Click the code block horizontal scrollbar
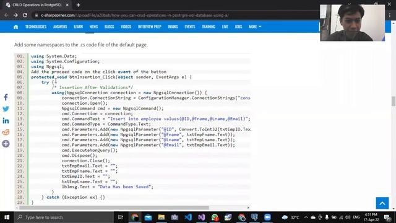Screen dimensions: 396x223 click(114, 208)
